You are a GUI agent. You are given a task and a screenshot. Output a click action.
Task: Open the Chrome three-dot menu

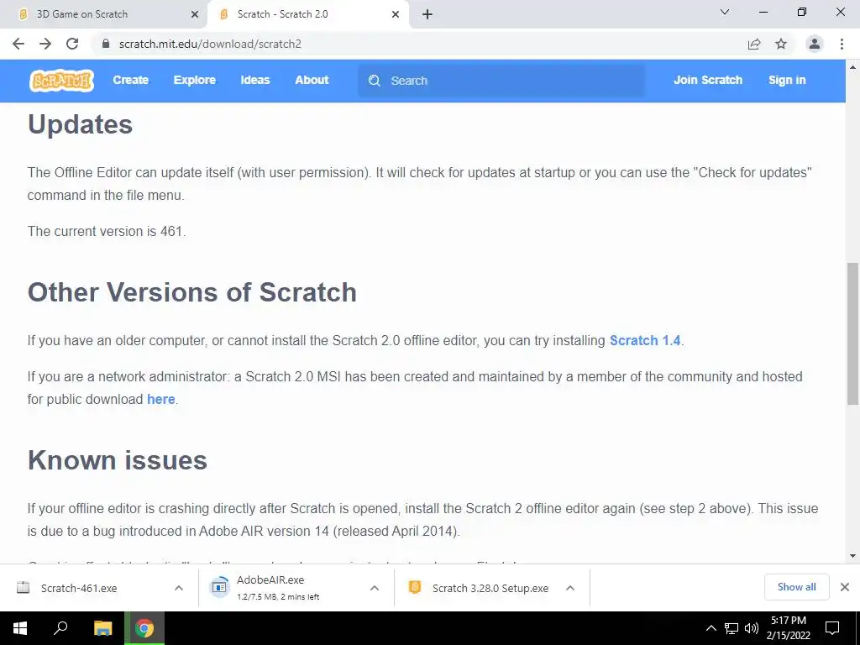tap(842, 44)
